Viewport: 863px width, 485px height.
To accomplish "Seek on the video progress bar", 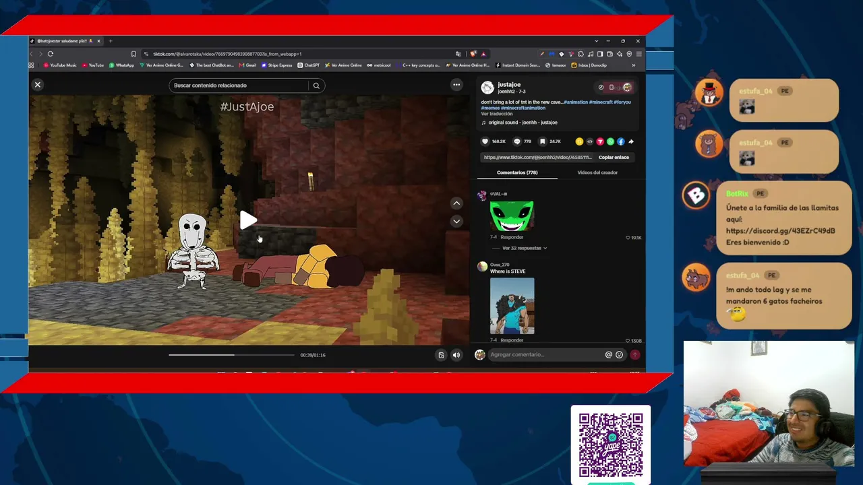I will [x=231, y=355].
